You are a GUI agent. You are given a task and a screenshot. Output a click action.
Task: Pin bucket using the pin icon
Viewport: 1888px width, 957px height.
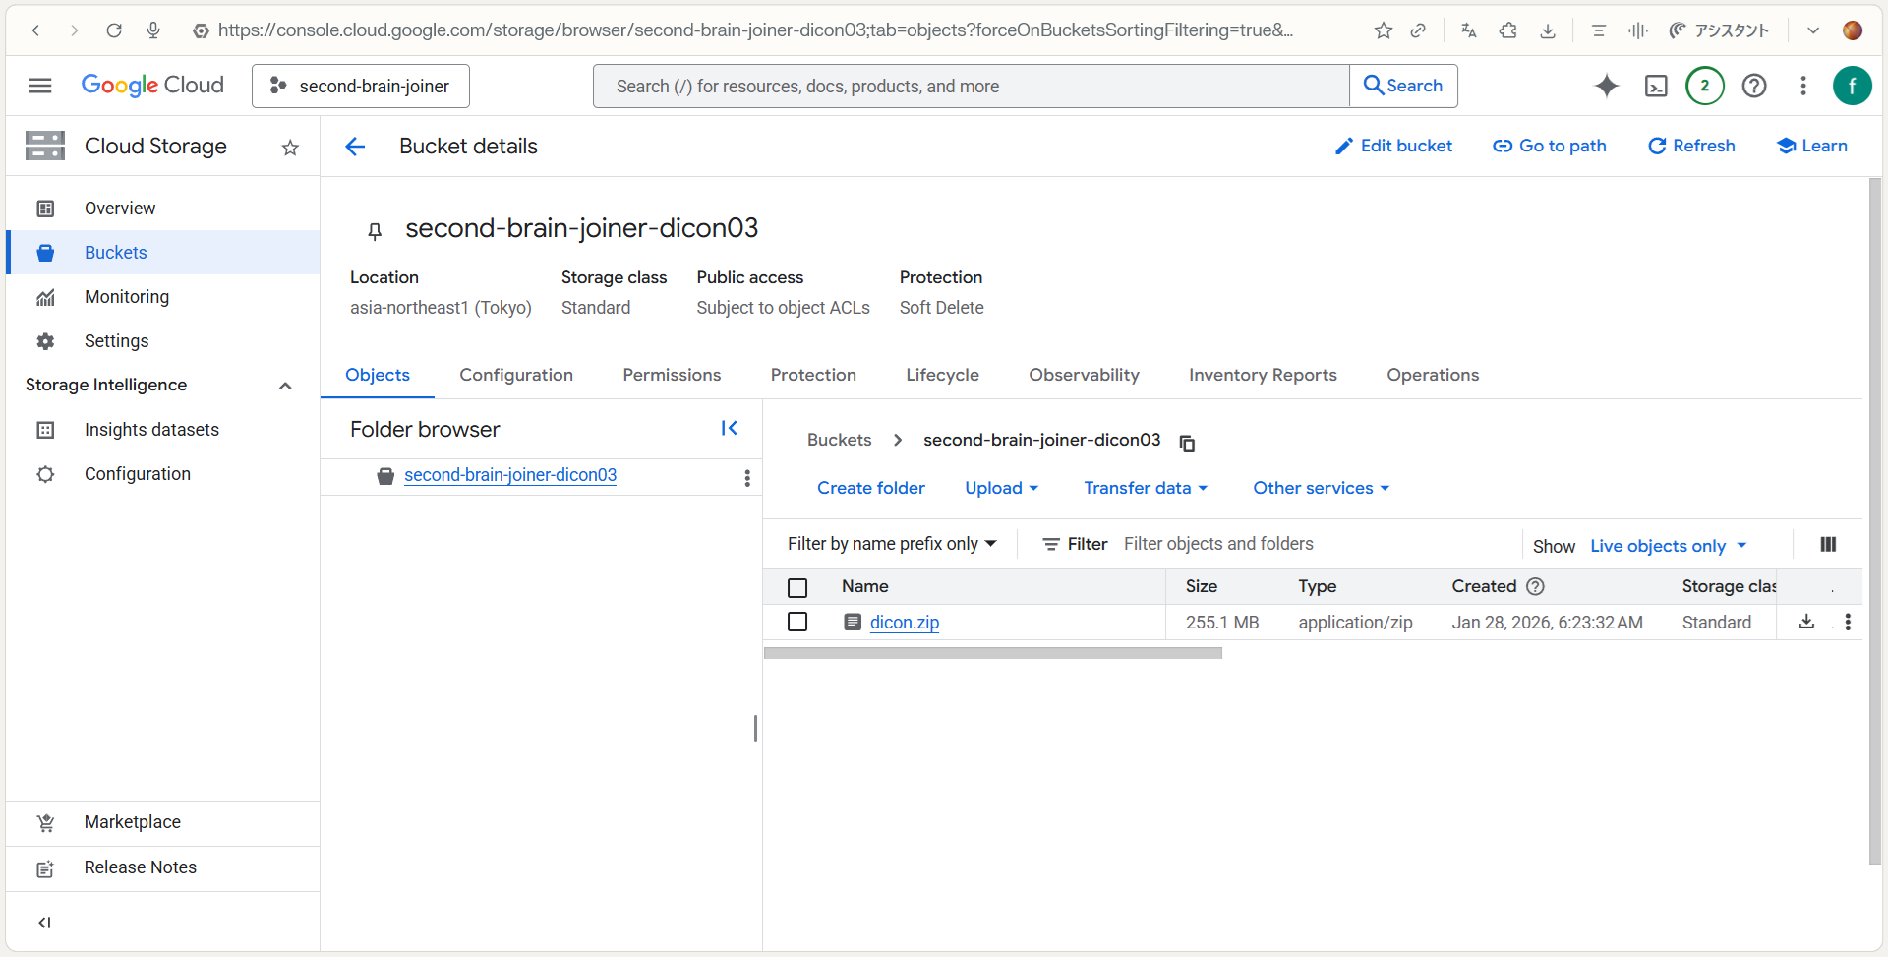(x=375, y=231)
